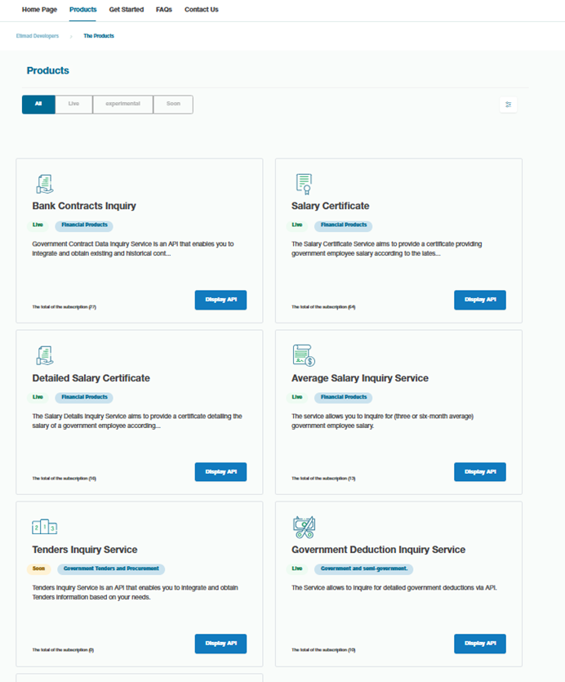Filter products by Live status
This screenshot has width=565, height=682.
(73, 105)
